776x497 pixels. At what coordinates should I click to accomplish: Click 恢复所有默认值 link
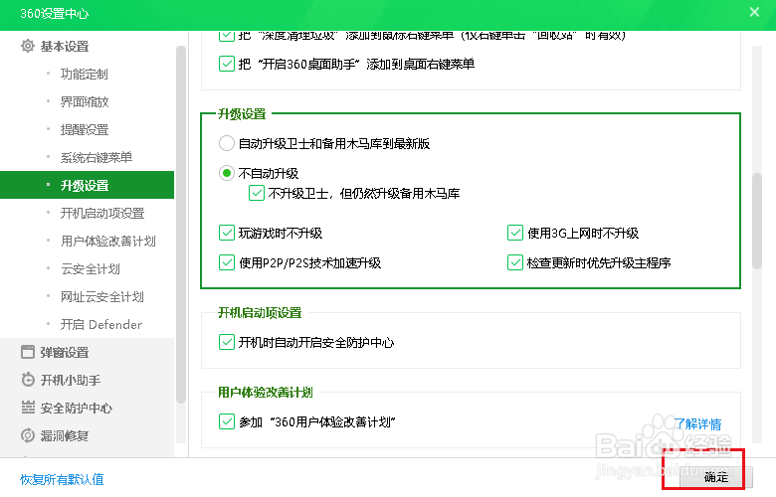coord(62,479)
